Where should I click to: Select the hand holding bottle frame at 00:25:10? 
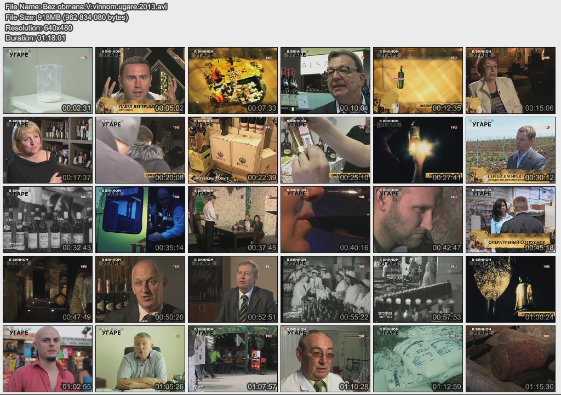325,150
